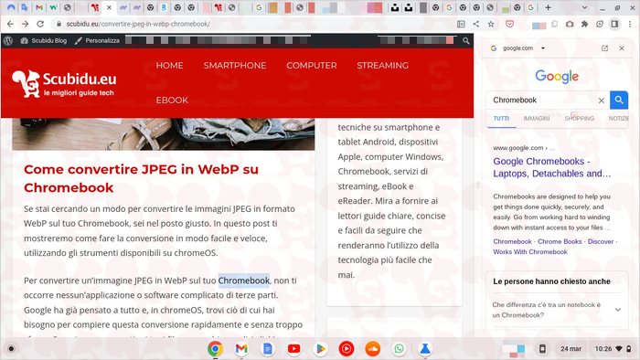Click the article title about converting JPEG to WebP
Image resolution: width=640 pixels, height=360 pixels.
pos(141,178)
